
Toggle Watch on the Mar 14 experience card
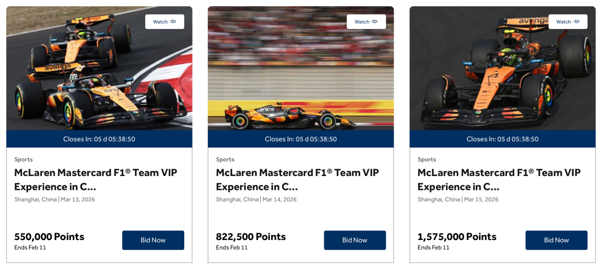366,22
